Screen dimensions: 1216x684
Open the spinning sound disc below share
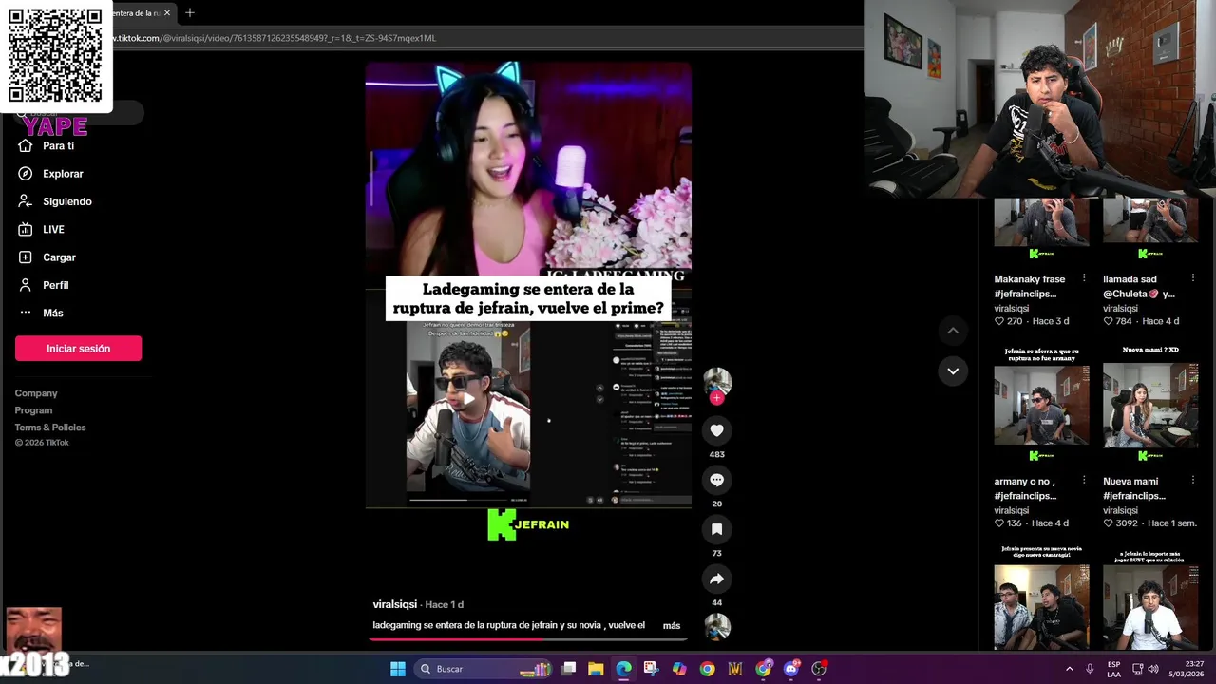point(716,627)
